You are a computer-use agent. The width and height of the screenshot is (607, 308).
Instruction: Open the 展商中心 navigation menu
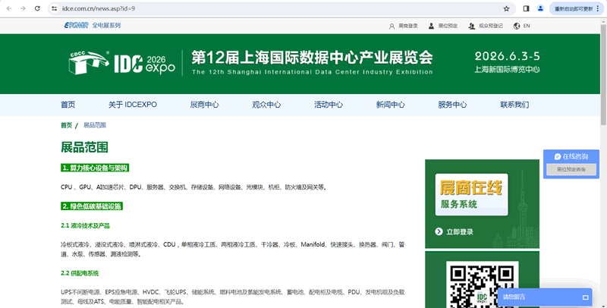tap(204, 105)
